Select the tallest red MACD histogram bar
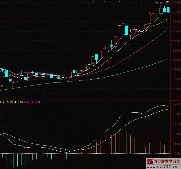Viewport: 181px width, 169px height. [123, 139]
